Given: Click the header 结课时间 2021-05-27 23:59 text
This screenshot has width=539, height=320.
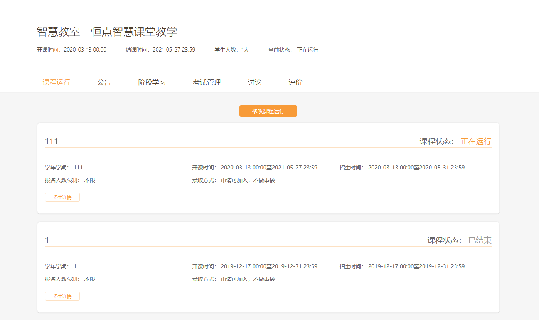Looking at the screenshot, I should coord(160,50).
